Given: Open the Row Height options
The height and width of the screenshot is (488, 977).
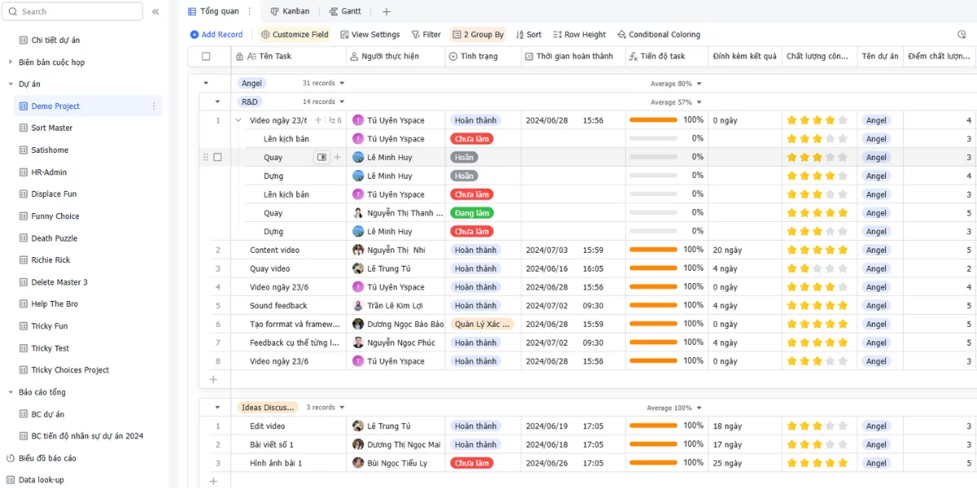Looking at the screenshot, I should [x=580, y=35].
